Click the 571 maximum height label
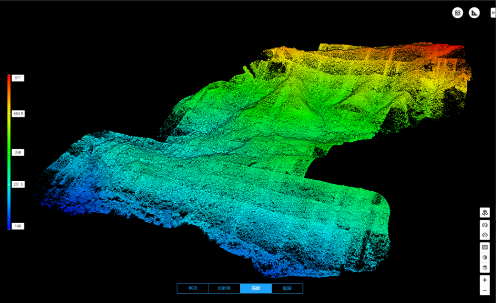The height and width of the screenshot is (303, 496). [18, 78]
